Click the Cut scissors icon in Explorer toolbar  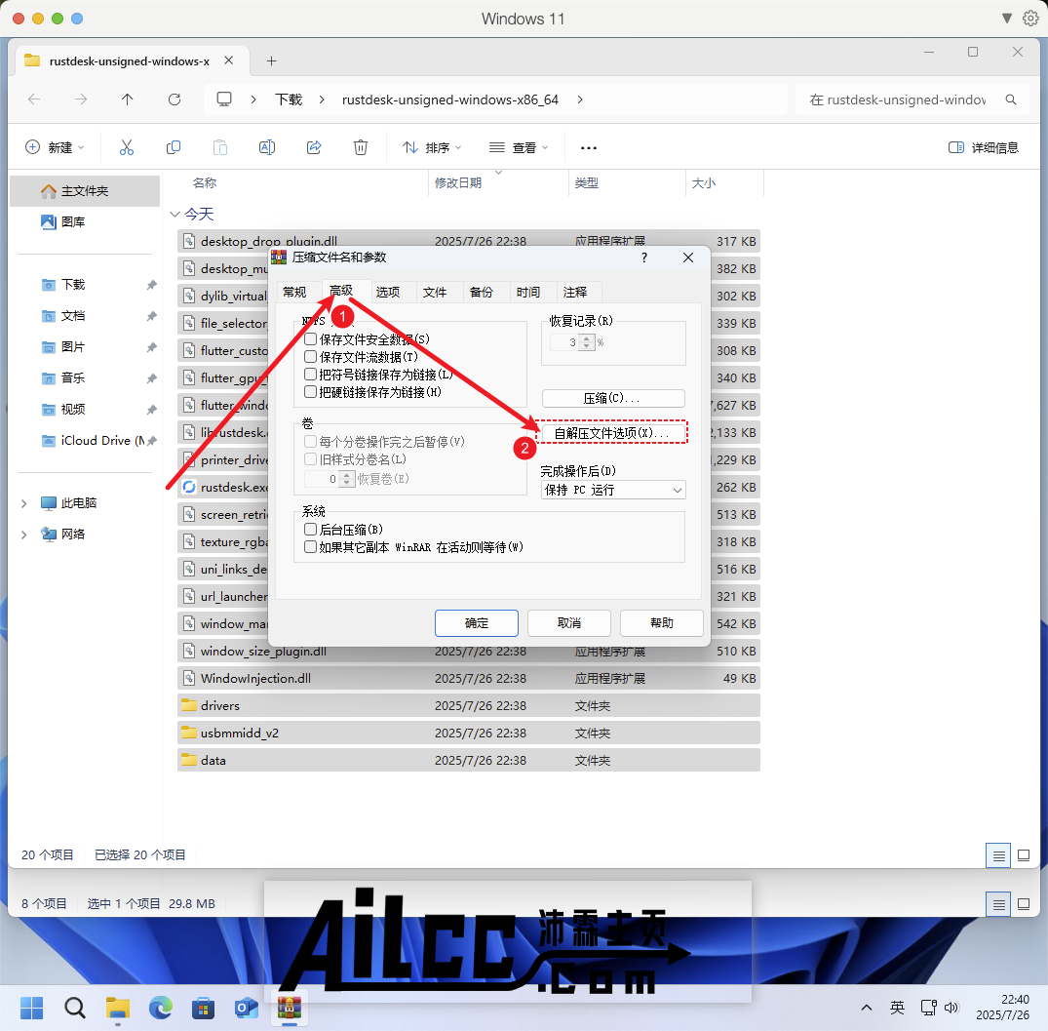pyautogui.click(x=127, y=147)
